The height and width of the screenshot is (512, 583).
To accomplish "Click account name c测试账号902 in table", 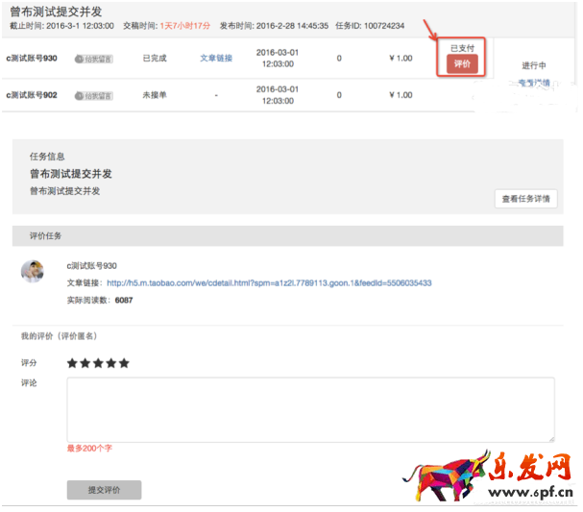I will [x=32, y=95].
